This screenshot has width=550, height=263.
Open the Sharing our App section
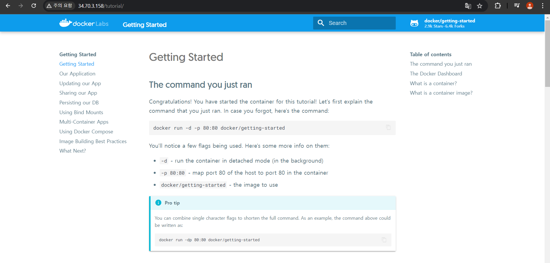click(78, 93)
